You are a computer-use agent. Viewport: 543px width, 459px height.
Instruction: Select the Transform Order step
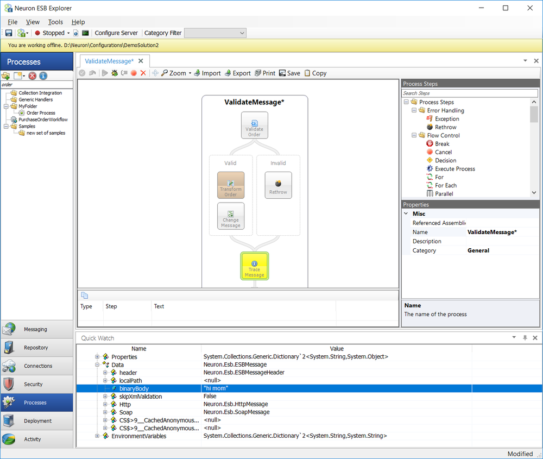(x=231, y=185)
